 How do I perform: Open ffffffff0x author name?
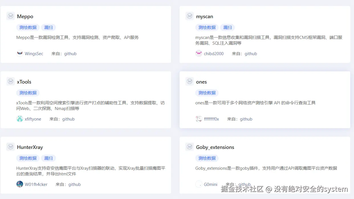(x=211, y=119)
